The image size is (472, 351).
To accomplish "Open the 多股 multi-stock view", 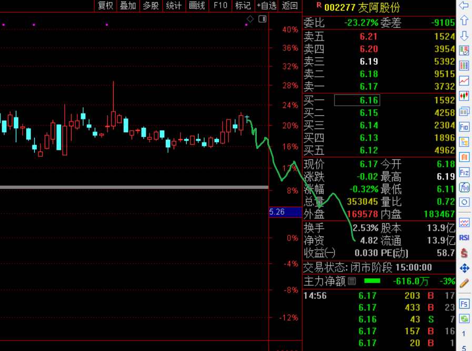I will tap(151, 5).
